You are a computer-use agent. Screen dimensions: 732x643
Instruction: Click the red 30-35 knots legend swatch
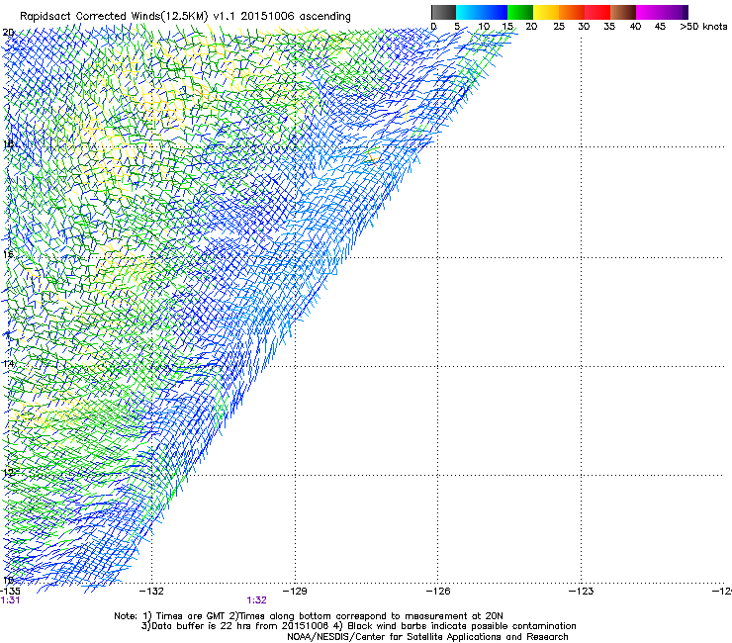[597, 12]
